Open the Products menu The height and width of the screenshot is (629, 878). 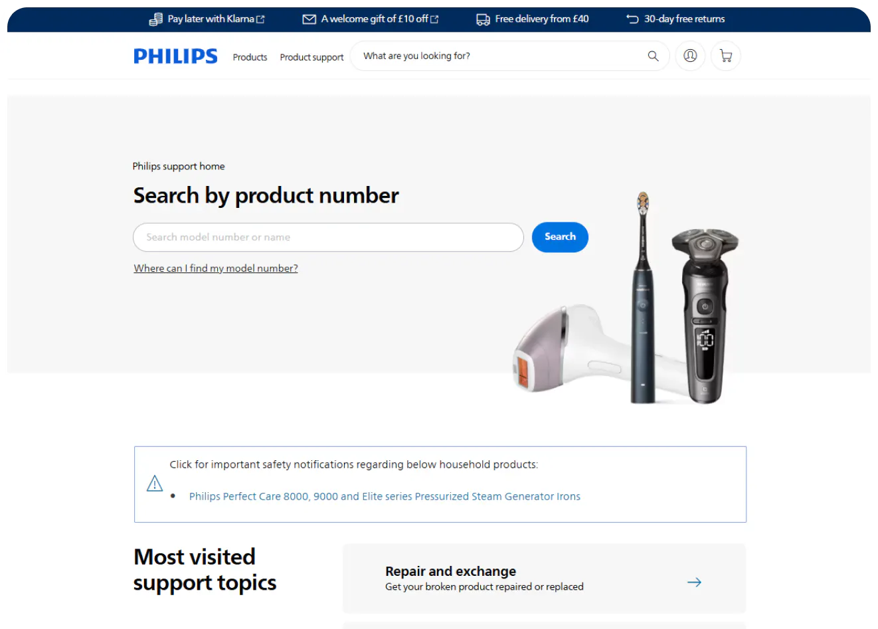(250, 57)
